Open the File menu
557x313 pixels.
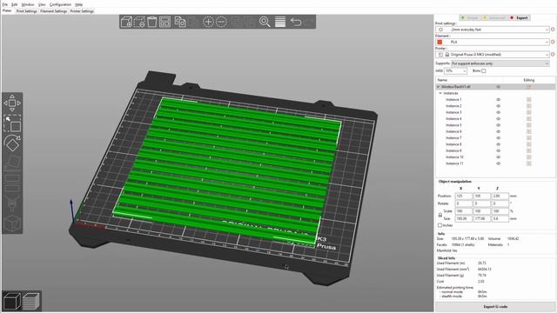(x=5, y=4)
